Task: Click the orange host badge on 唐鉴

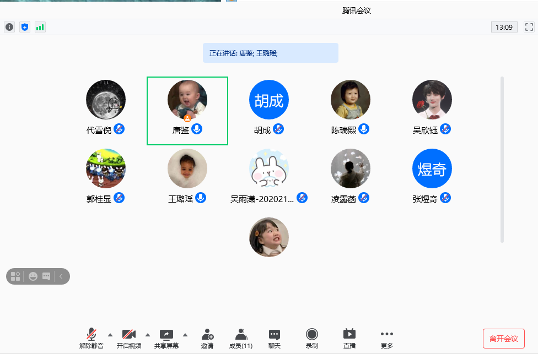Action: (187, 118)
